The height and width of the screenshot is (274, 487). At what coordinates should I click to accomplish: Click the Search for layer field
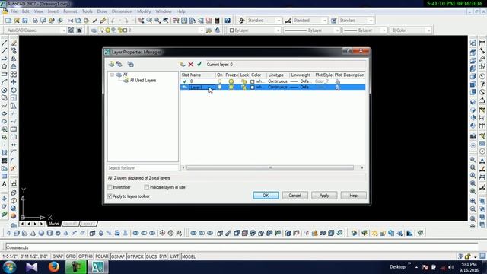pyautogui.click(x=143, y=168)
